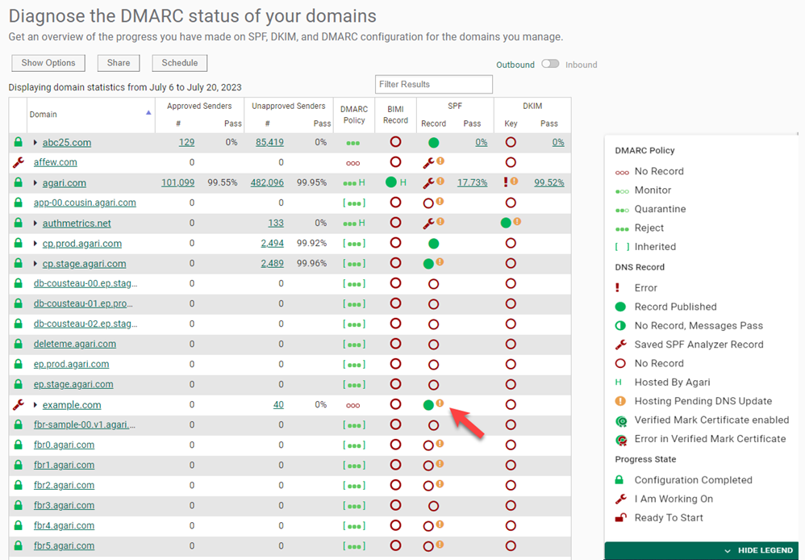
Task: Click the SPF pending icon for fbr0.agari.com
Action: coord(440,443)
